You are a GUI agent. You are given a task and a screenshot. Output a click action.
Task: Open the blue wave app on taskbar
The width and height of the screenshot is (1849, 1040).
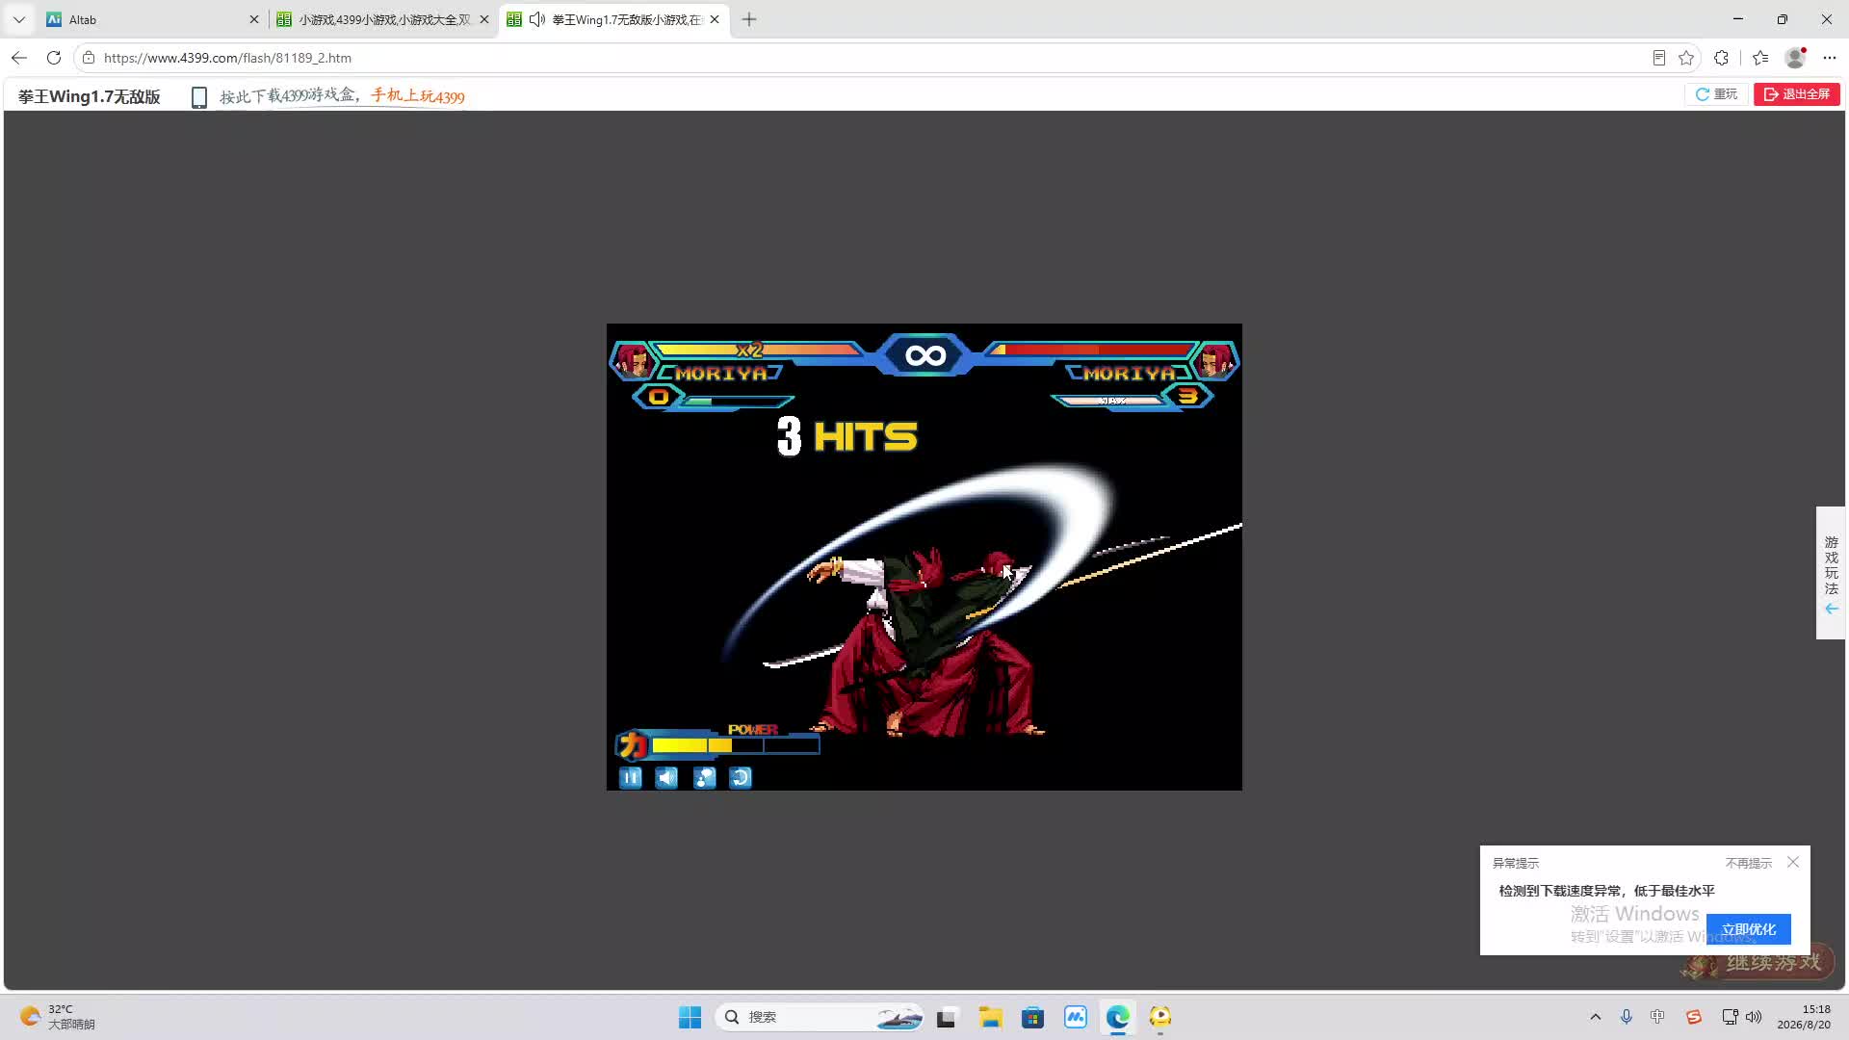click(1075, 1017)
